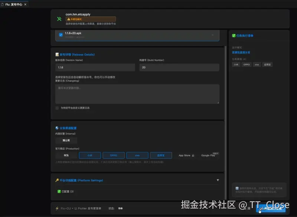Click the 状态 status value in the footer
Screen dimensions: 297x217
[120, 208]
